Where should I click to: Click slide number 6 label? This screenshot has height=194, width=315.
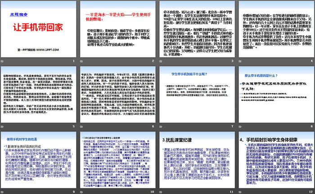pyautogui.click(x=153, y=126)
